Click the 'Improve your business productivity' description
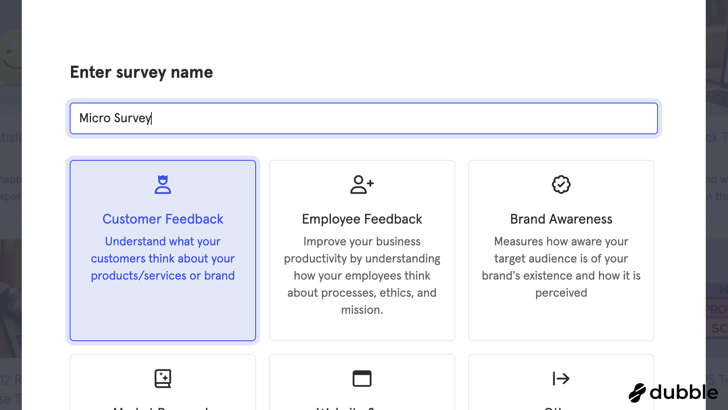Screen dimensions: 728x410 coord(362,276)
